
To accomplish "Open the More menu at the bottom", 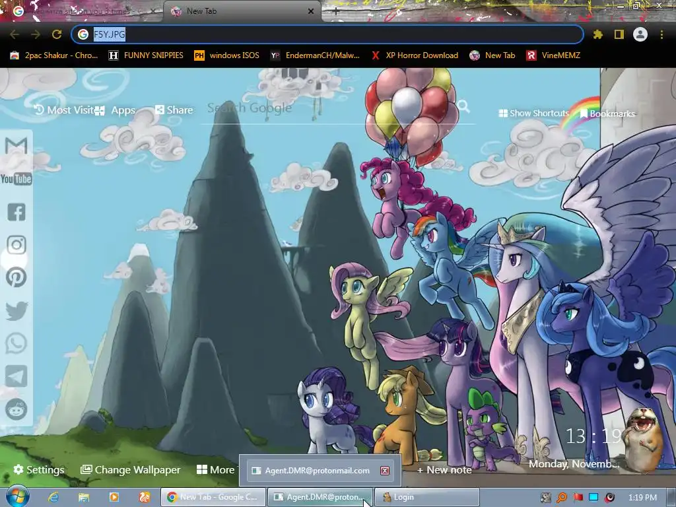I will 216,469.
